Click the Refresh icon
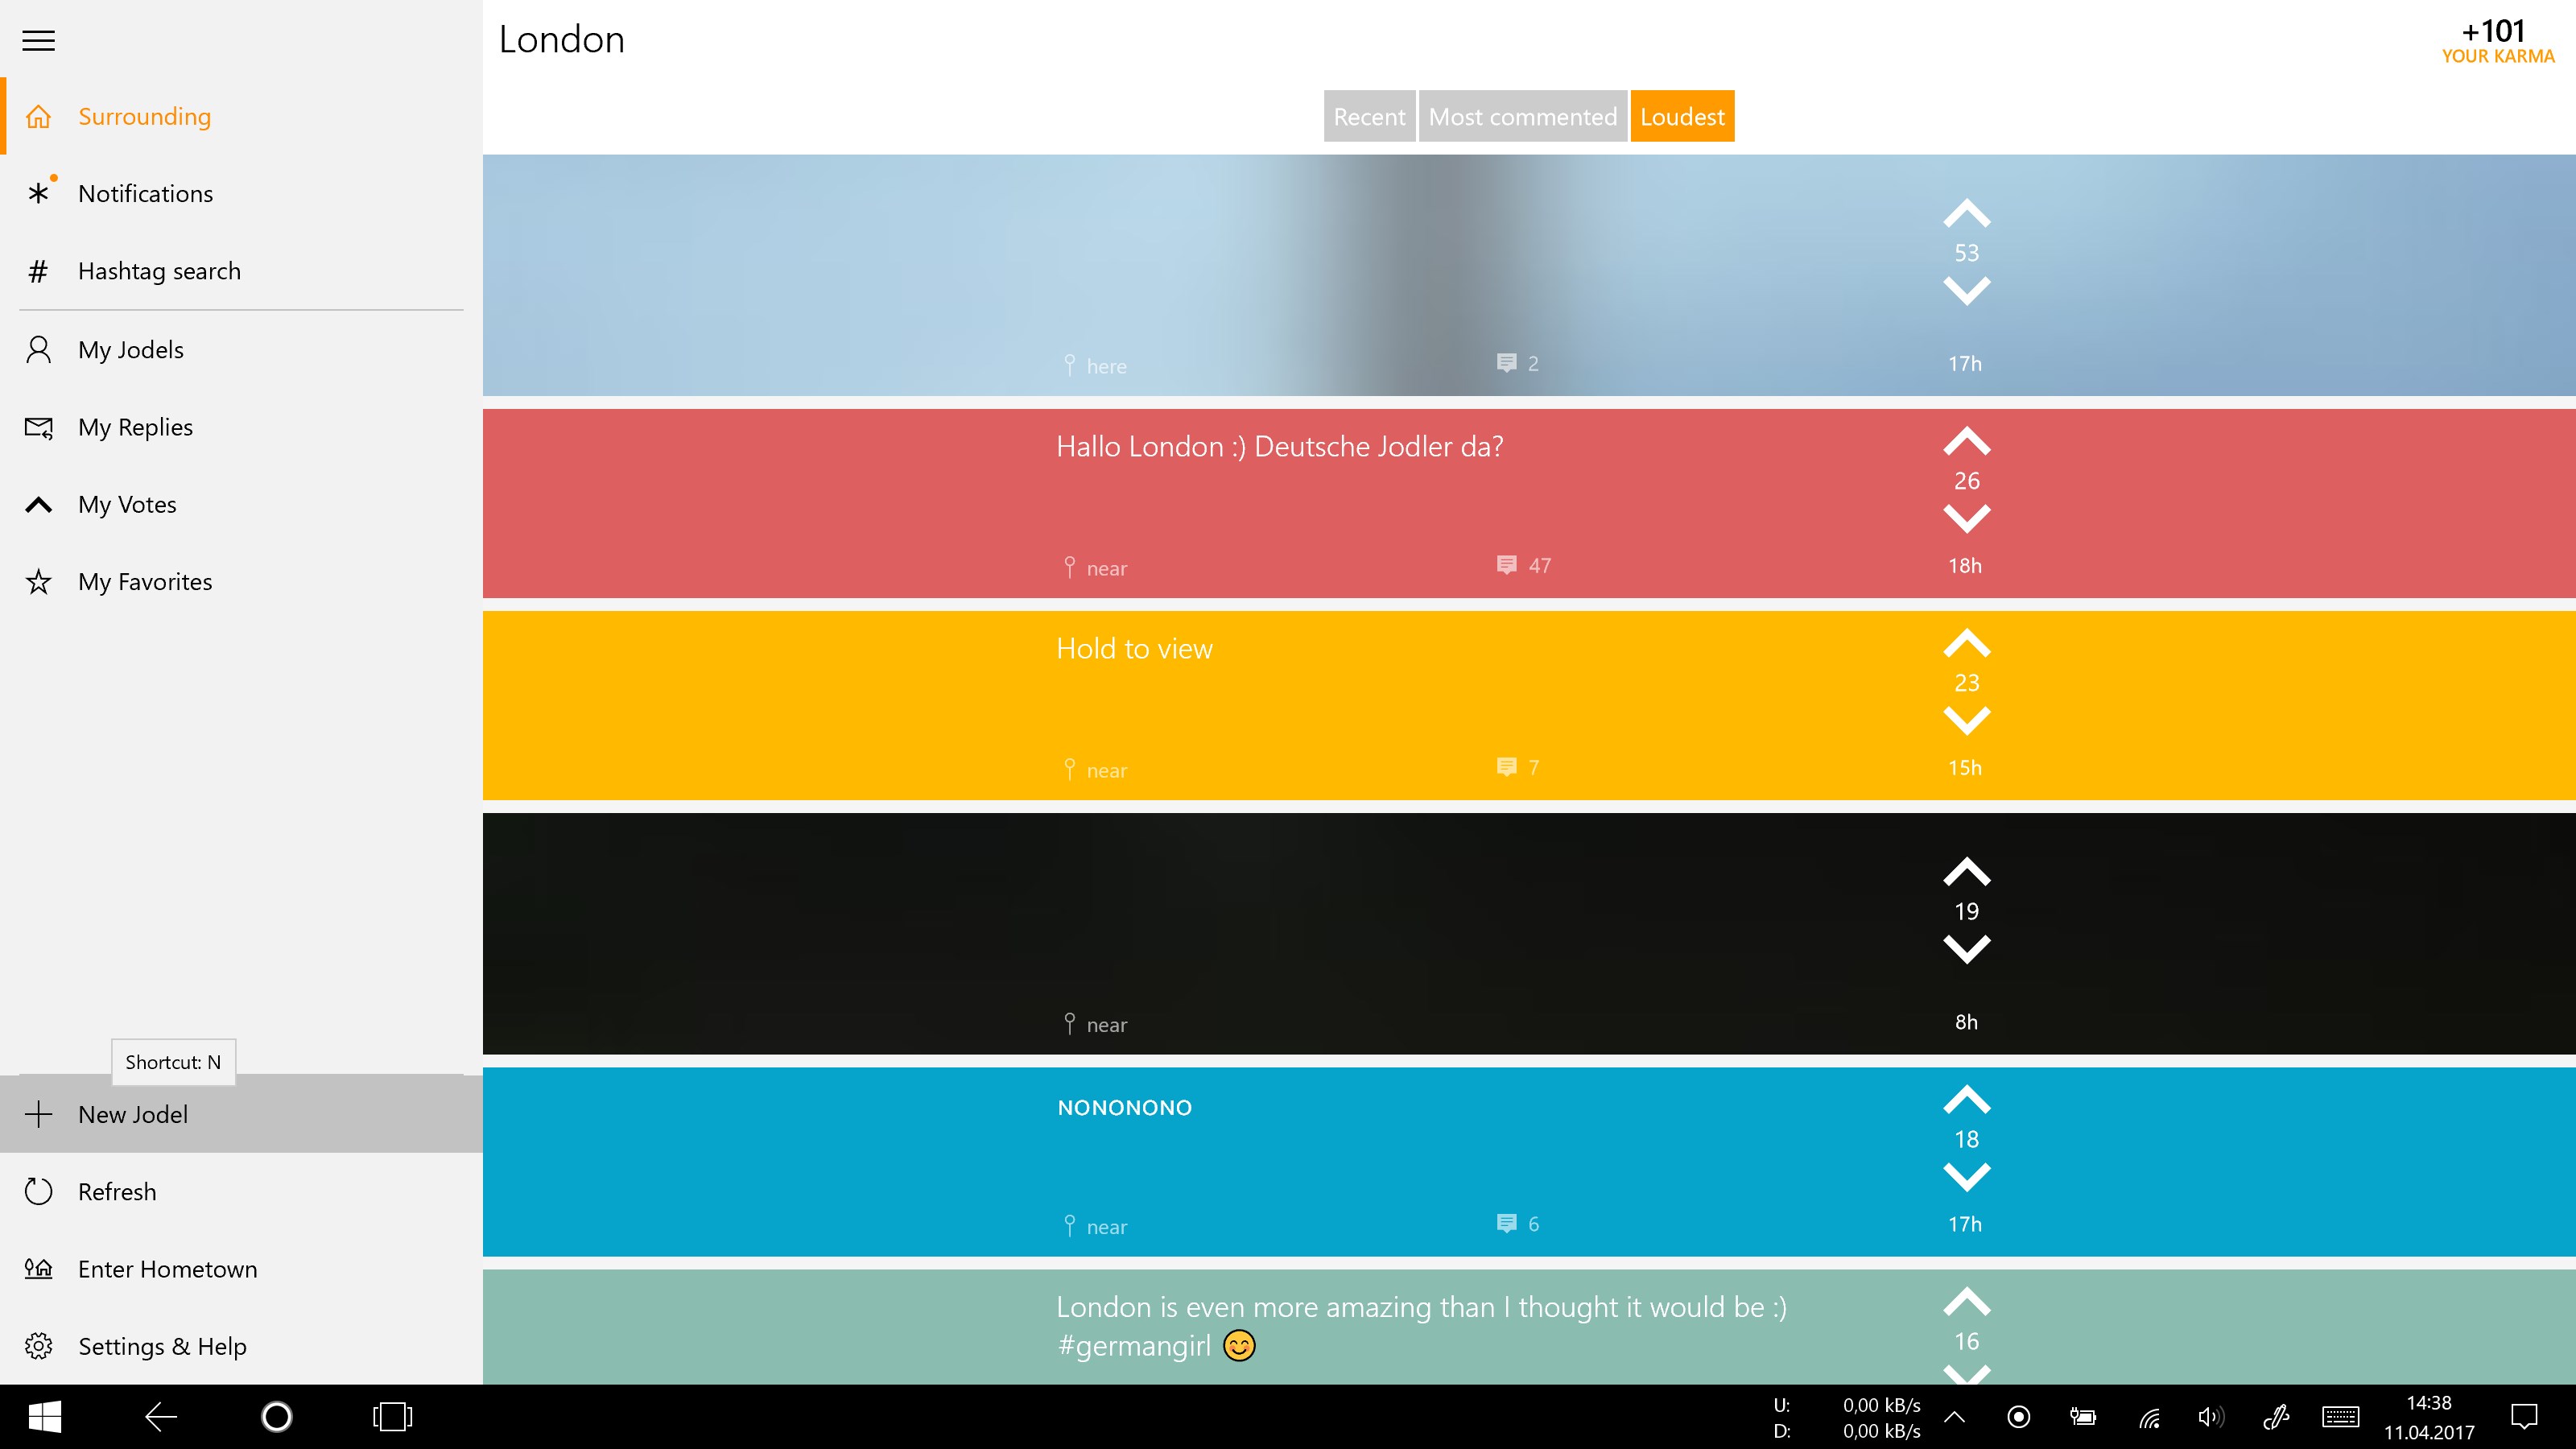The width and height of the screenshot is (2576, 1449). pyautogui.click(x=38, y=1191)
